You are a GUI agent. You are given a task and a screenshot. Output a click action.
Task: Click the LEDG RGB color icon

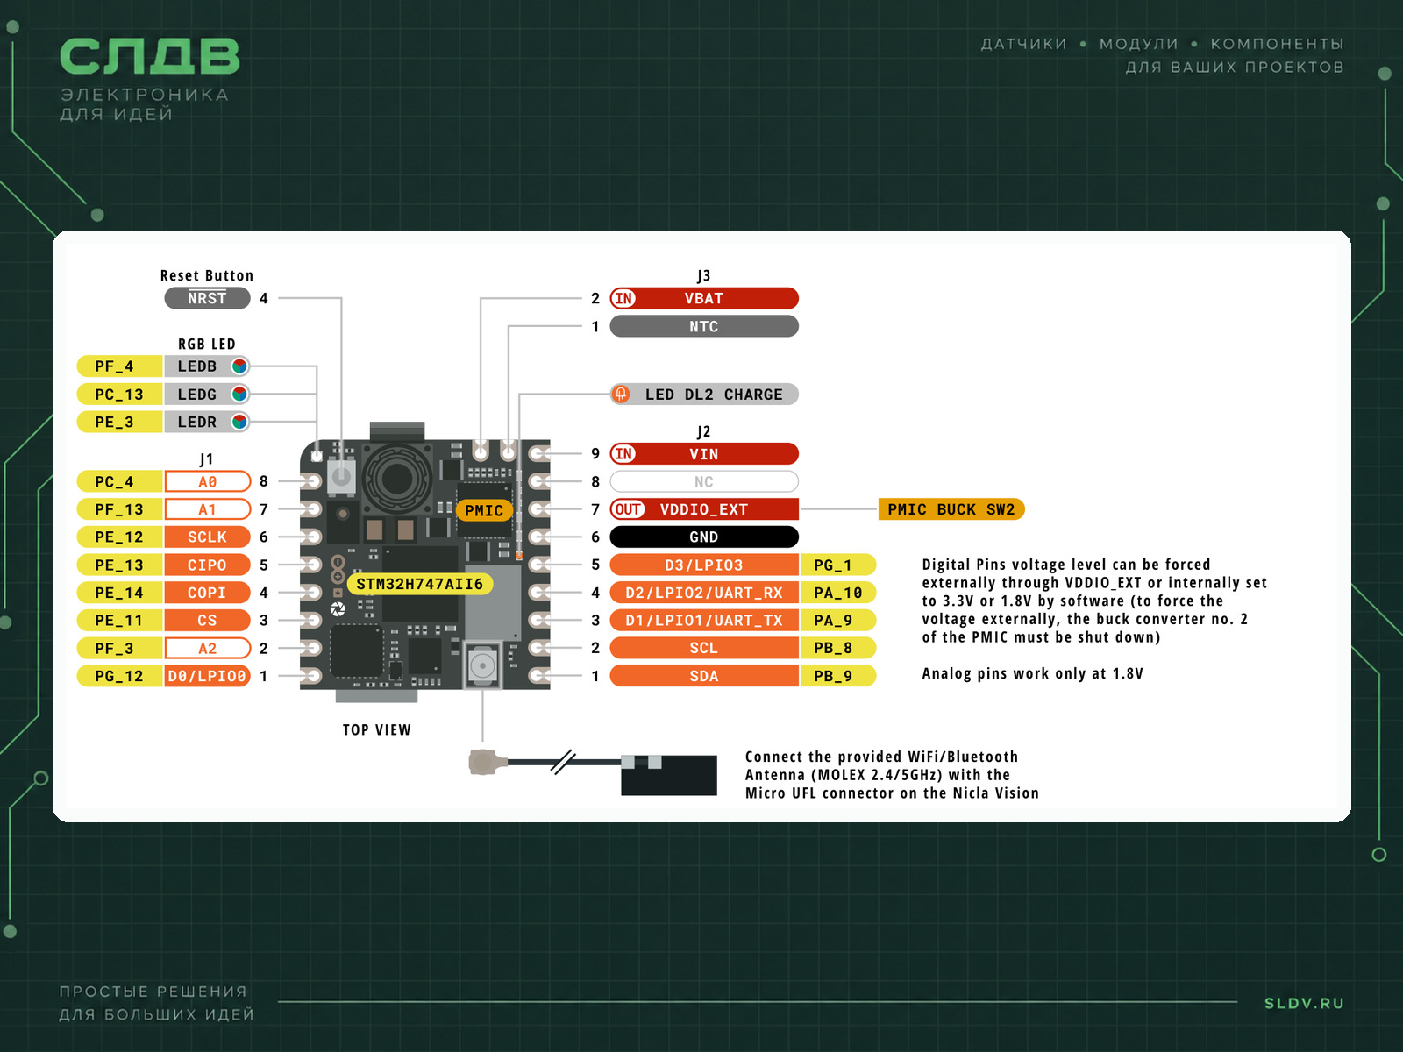(239, 394)
